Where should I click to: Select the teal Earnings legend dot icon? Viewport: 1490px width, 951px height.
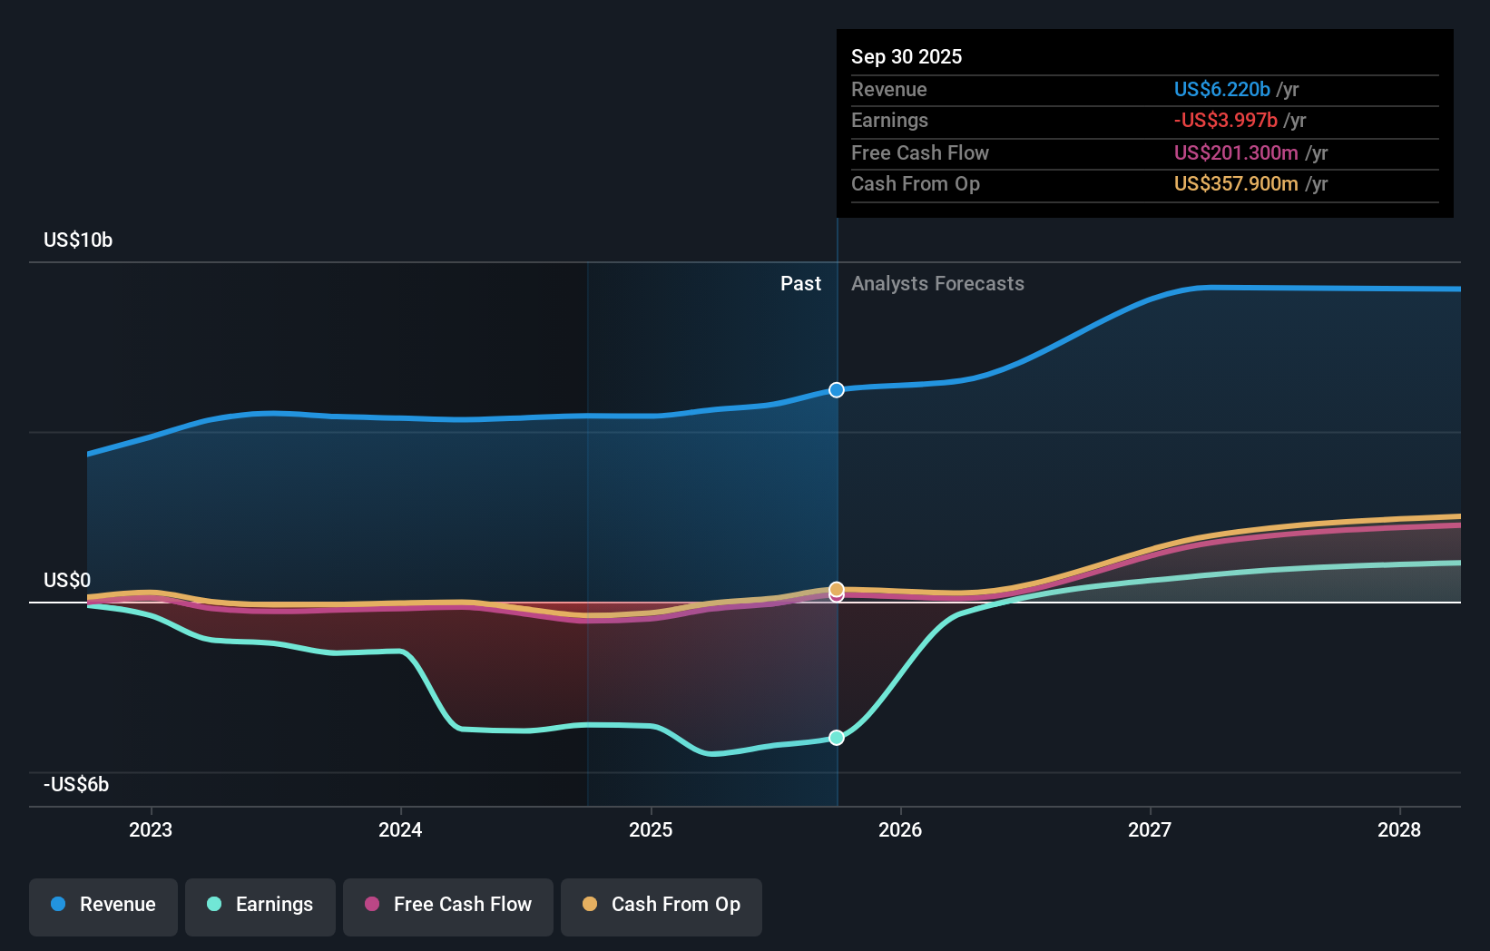(213, 905)
